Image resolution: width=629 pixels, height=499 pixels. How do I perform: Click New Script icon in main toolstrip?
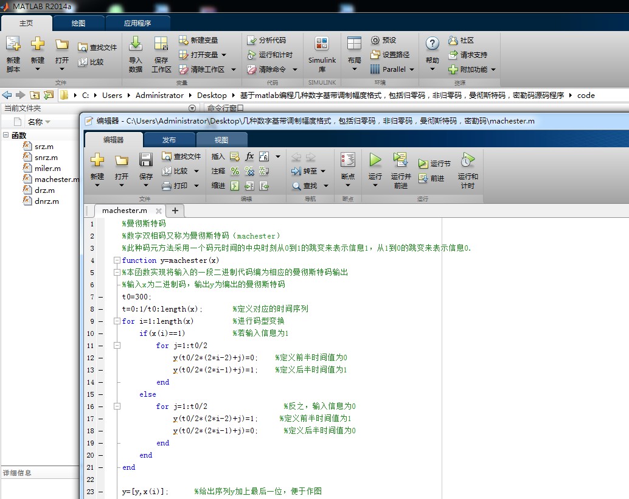click(x=13, y=44)
